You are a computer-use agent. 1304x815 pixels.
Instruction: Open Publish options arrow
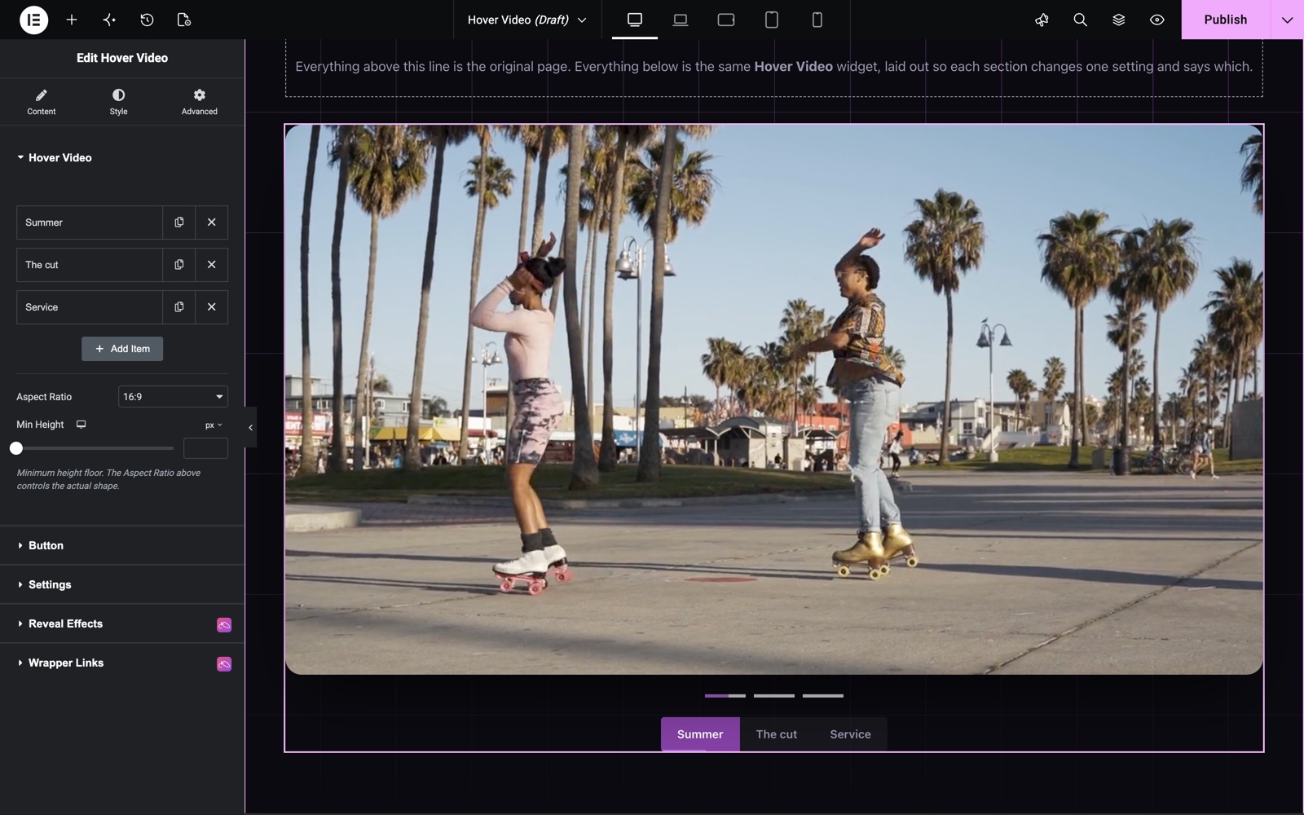(x=1287, y=20)
